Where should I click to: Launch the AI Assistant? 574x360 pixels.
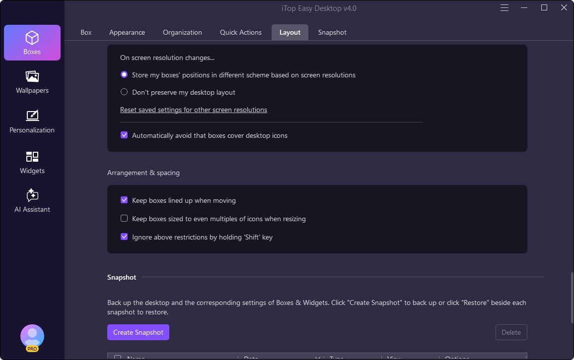[32, 201]
